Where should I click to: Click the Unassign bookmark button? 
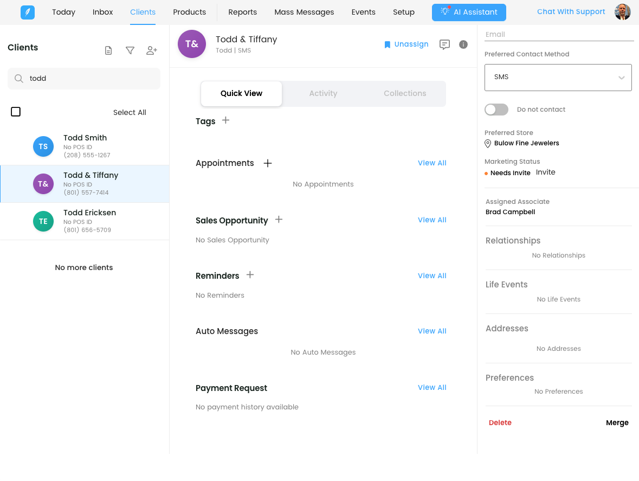406,44
